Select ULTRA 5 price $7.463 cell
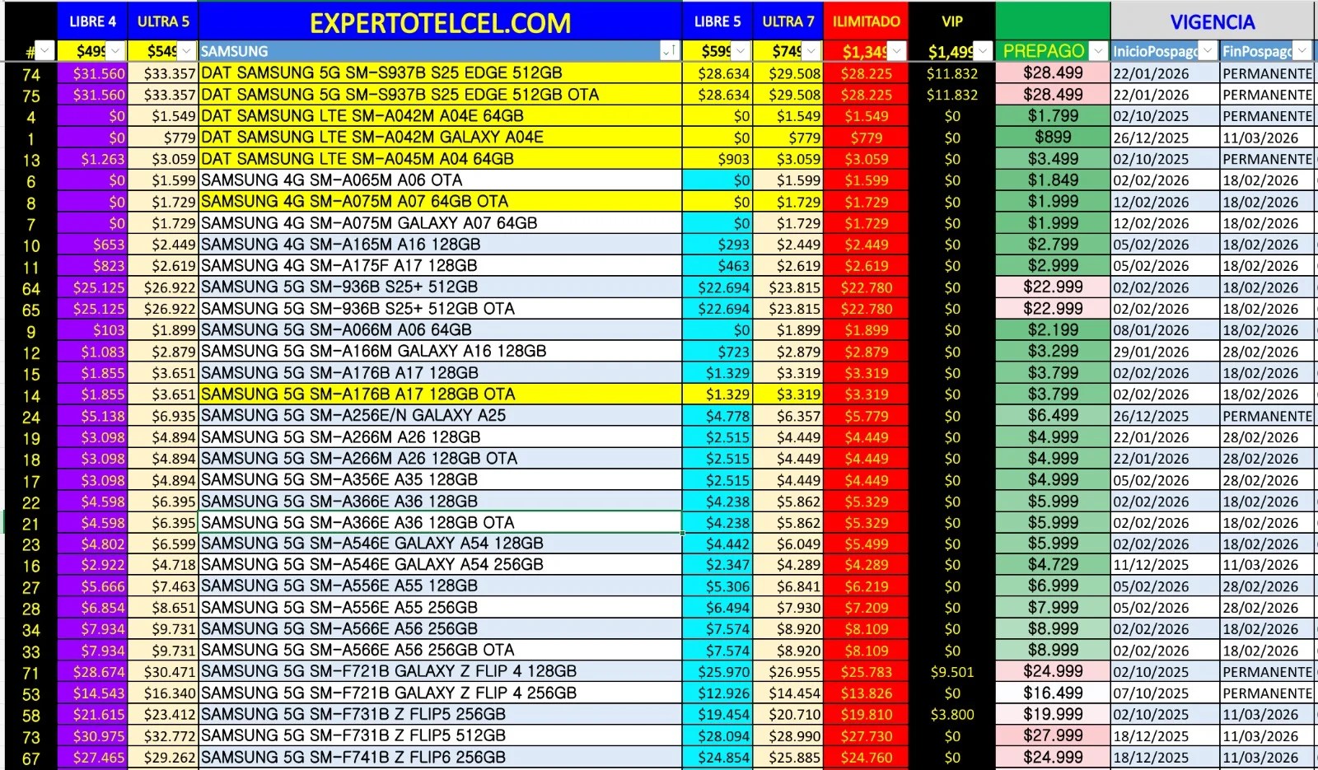 pyautogui.click(x=163, y=586)
